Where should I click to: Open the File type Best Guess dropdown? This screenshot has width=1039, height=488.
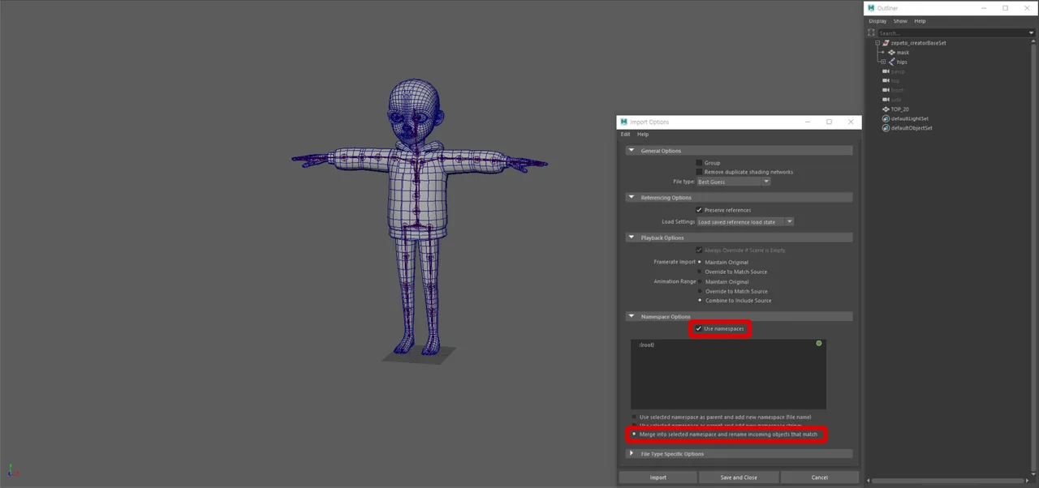(x=765, y=182)
